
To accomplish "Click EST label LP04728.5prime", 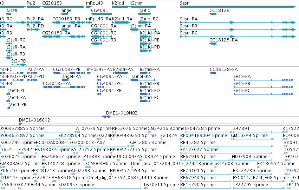I will [202, 129].
